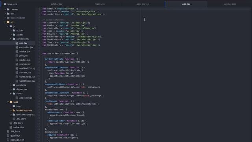The height and width of the screenshot is (142, 252).
Task: Open sidebar.jsx from the components folder
Action: pyautogui.click(x=25, y=73)
